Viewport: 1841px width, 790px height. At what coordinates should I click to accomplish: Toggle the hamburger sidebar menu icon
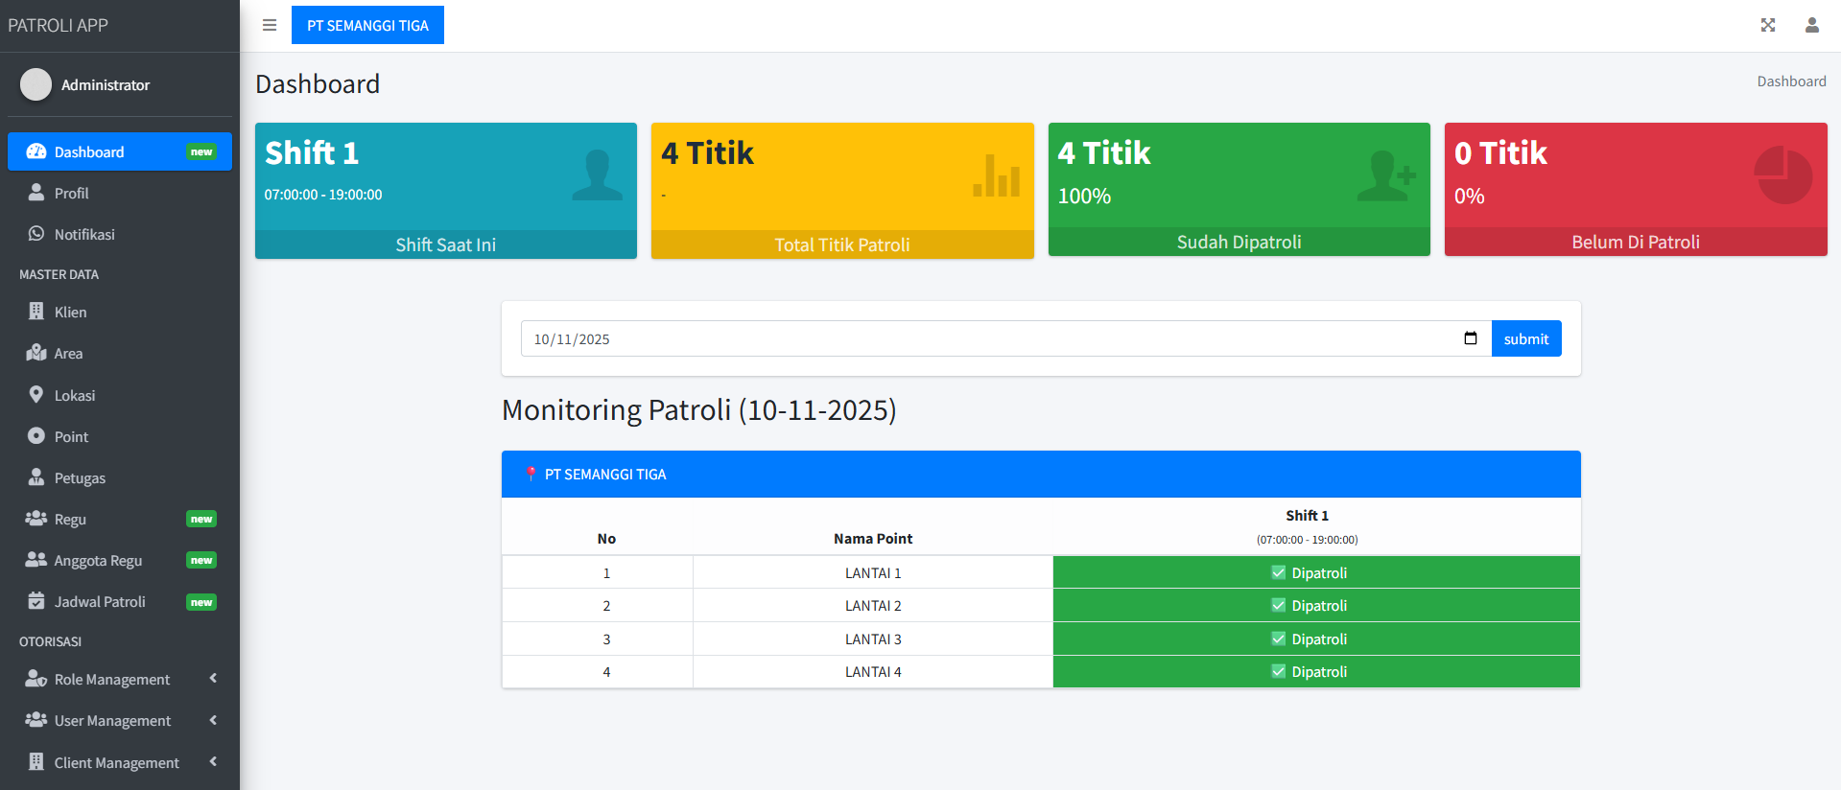(x=270, y=25)
